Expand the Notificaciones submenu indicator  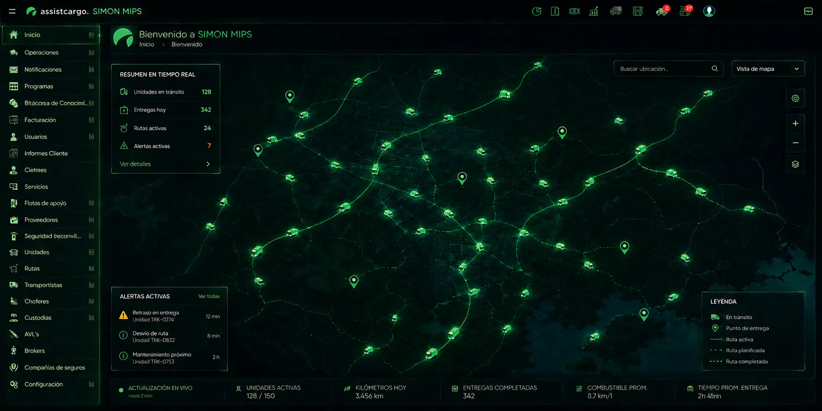point(91,70)
